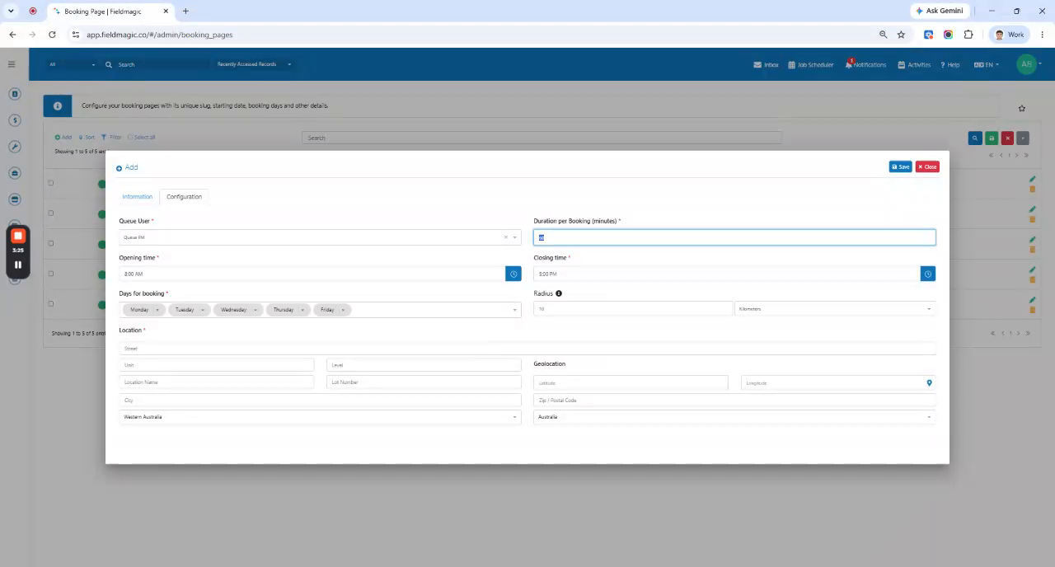This screenshot has width=1055, height=567.
Task: Focus the Duration per Booking field
Action: point(734,237)
